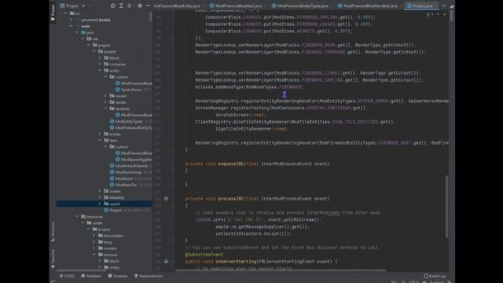Collapse the java folder node
The image size is (503, 283).
tap(77, 32)
